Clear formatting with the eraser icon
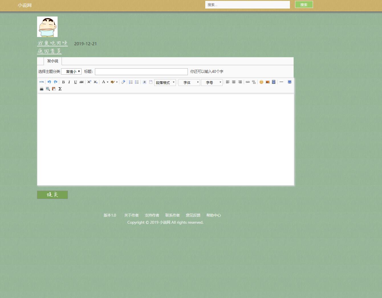This screenshot has height=298, width=382. pos(123,82)
